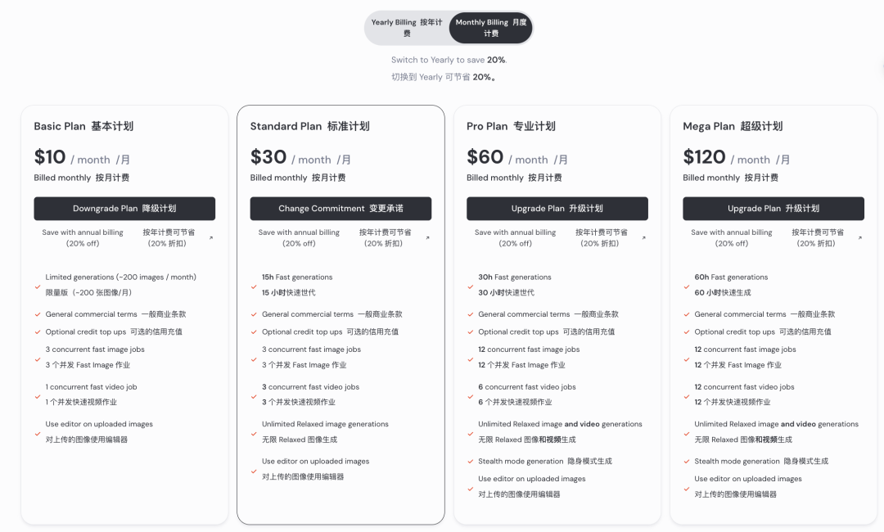This screenshot has width=884, height=532.
Task: Click Upgrade Plan button for Mega Plan
Action: tap(773, 209)
